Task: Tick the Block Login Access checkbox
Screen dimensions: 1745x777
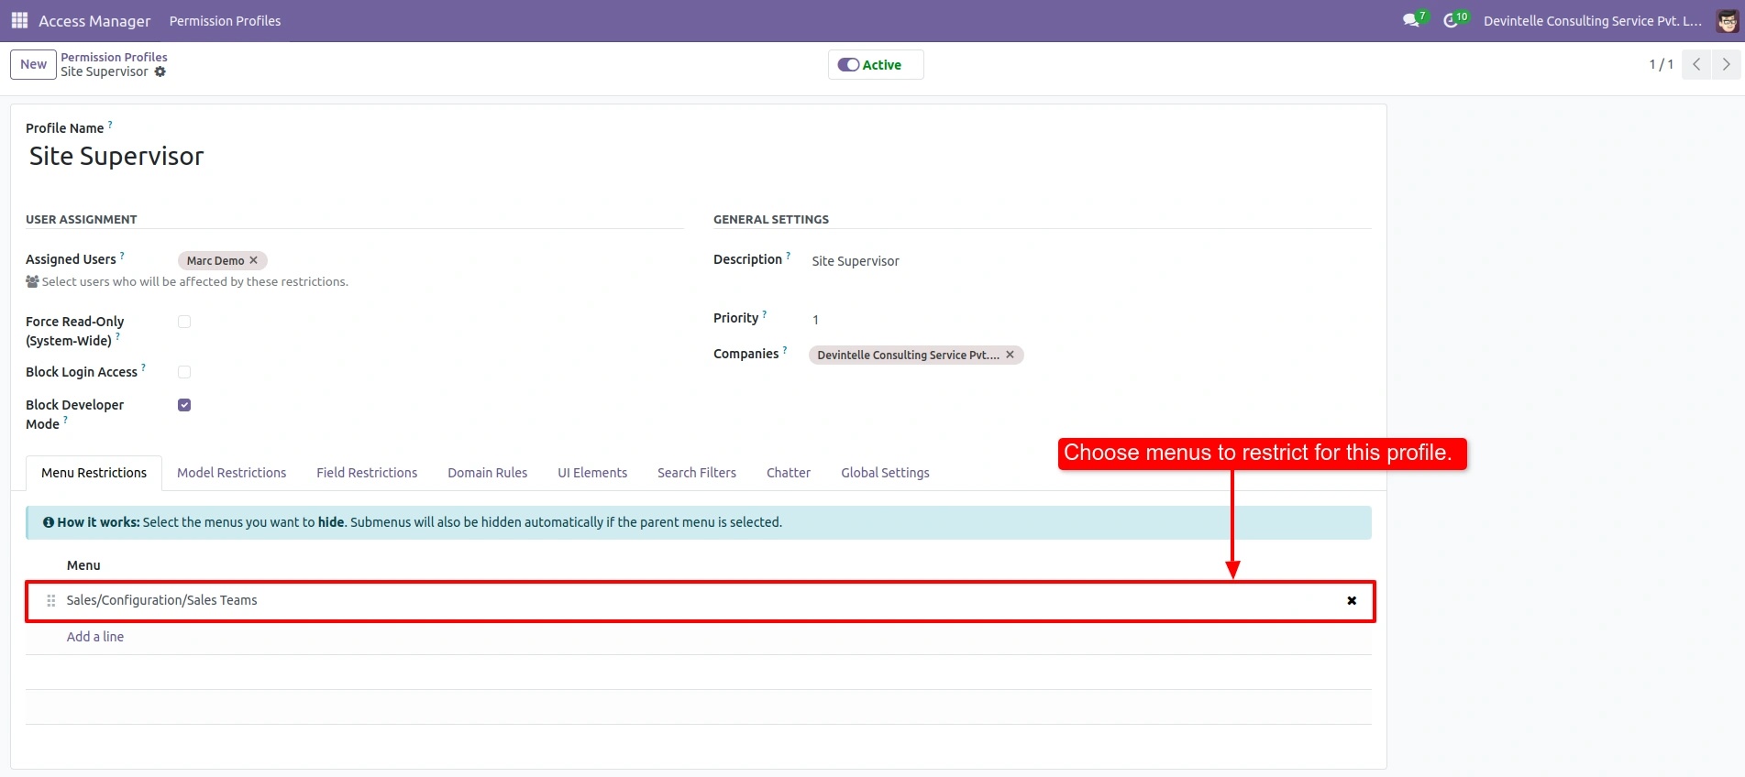Action: point(184,372)
